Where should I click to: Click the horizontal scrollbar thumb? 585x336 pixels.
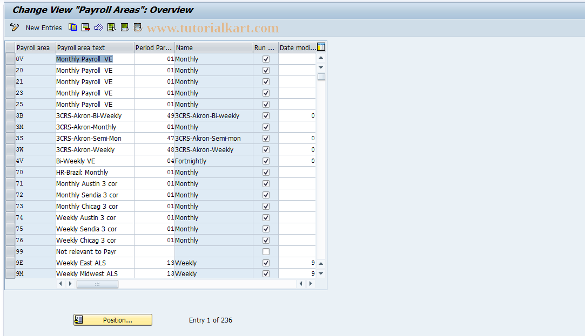97,284
